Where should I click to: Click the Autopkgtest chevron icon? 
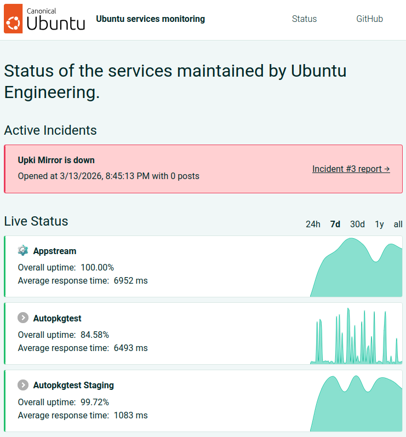[x=23, y=318]
